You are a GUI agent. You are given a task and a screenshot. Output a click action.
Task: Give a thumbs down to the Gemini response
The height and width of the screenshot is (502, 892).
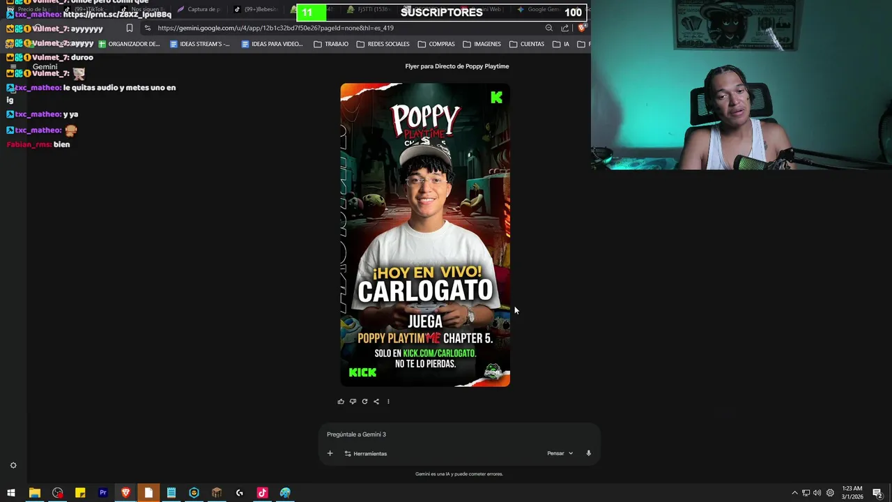353,402
